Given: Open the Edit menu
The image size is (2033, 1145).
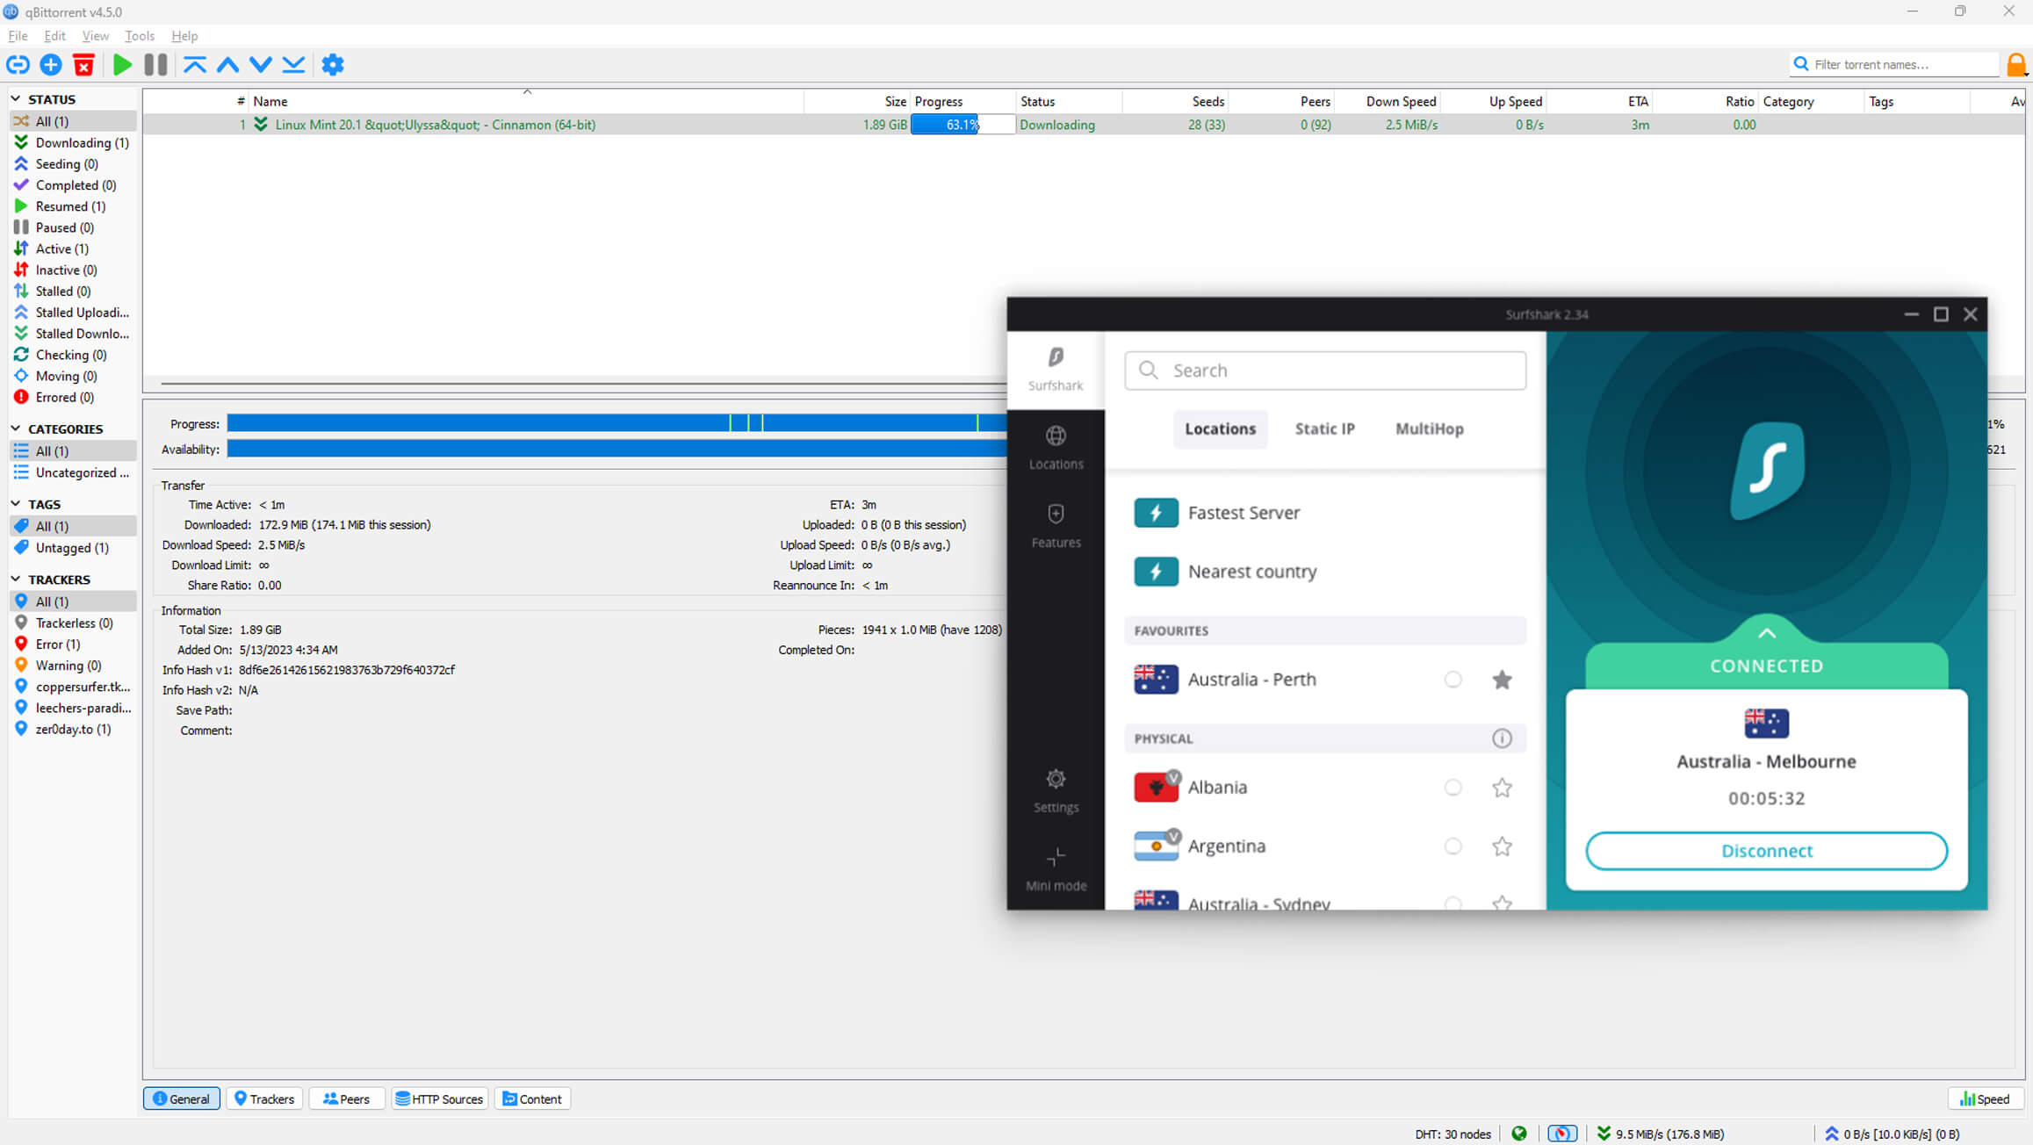Looking at the screenshot, I should point(54,36).
